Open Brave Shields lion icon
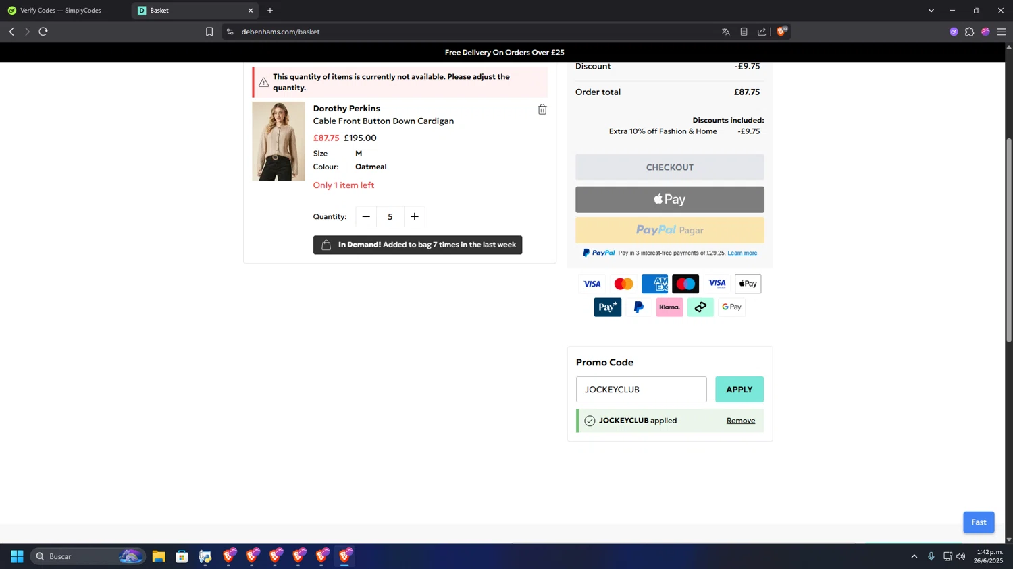Image resolution: width=1013 pixels, height=569 pixels. (782, 31)
